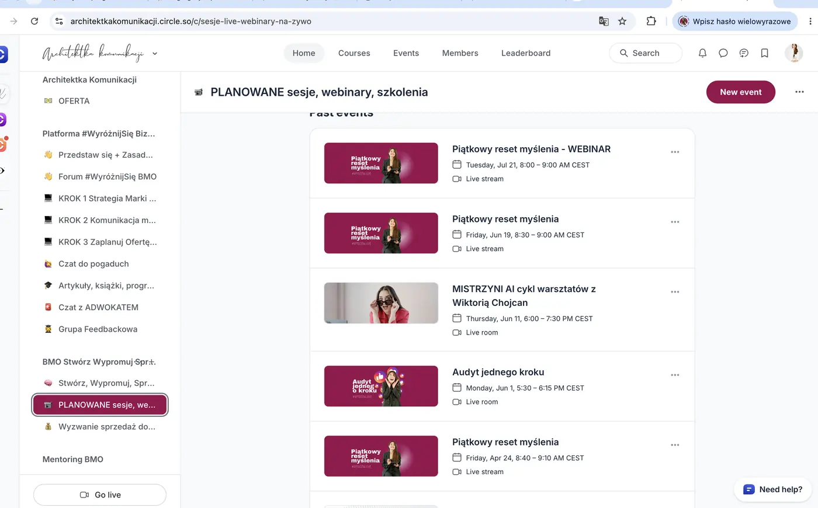
Task: Collapse BMO Stwórz Wypromuj Spr... section
Action: (x=99, y=362)
